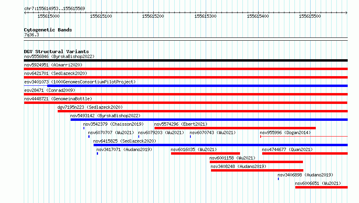The width and height of the screenshot is (359, 203).
Task: Open nsv6421701 (Sedlazeck2020) label
Action: tap(56, 73)
